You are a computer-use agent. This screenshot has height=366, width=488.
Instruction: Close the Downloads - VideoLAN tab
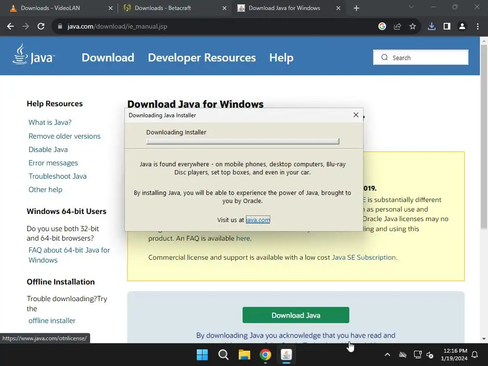pyautogui.click(x=111, y=8)
